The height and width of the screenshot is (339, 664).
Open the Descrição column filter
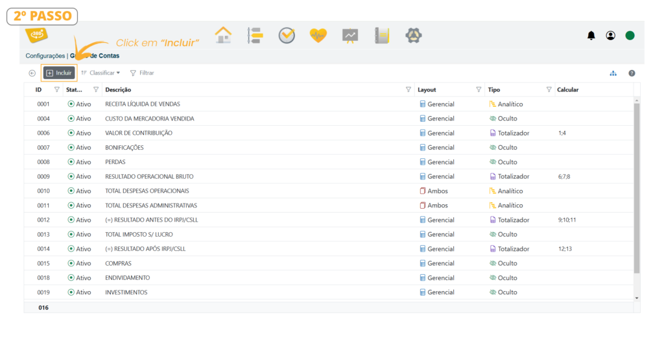409,89
